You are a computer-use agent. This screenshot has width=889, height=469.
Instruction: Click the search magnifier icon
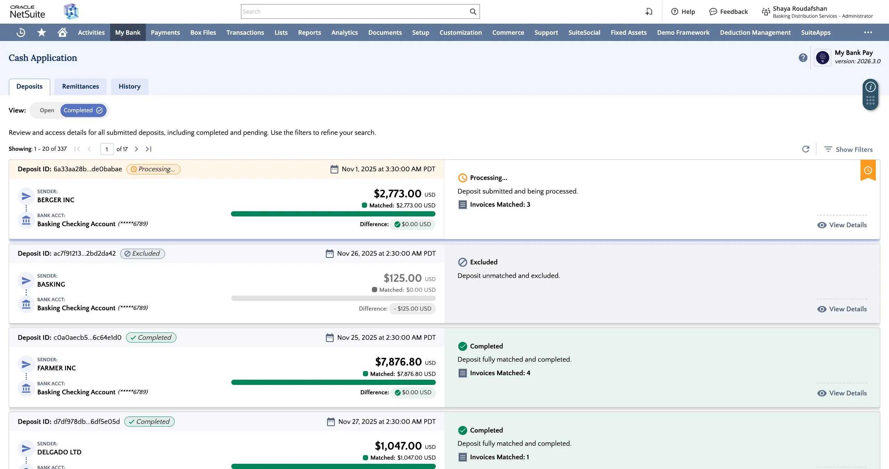473,11
